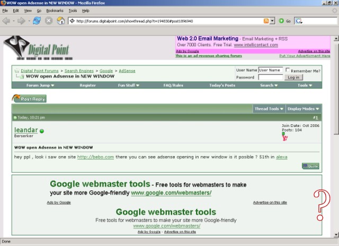
Task: Click the Stop loading icon
Action: 49,21
